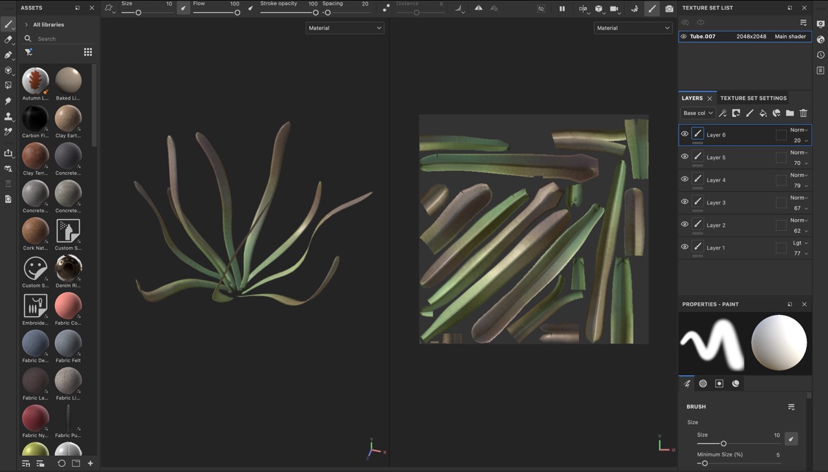The image size is (828, 472).
Task: Adjust the Flow slider in top toolbar
Action: [216, 12]
